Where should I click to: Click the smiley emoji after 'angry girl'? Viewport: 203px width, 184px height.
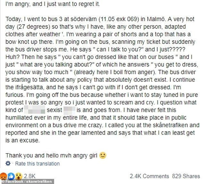pyautogui.click(x=102, y=155)
